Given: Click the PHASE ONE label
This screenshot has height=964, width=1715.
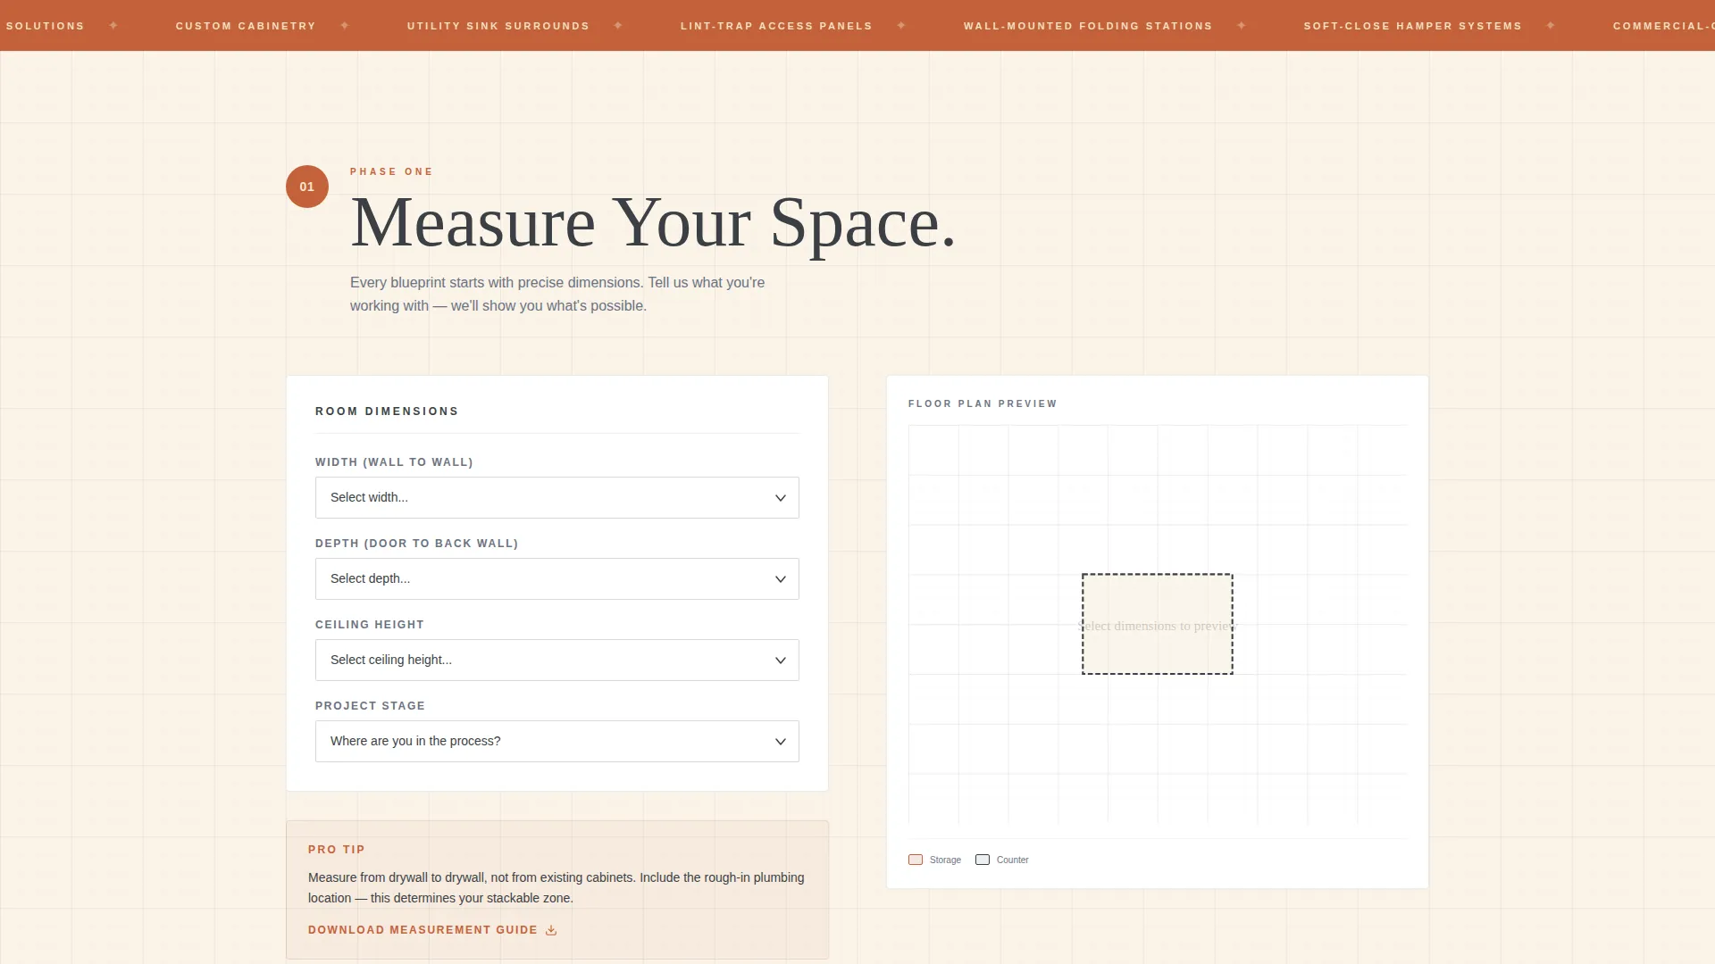Looking at the screenshot, I should coord(391,171).
